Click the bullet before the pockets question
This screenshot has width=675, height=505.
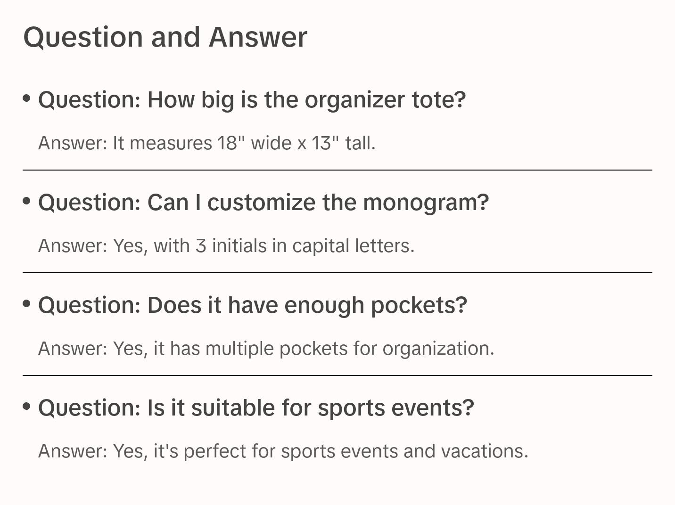(27, 304)
